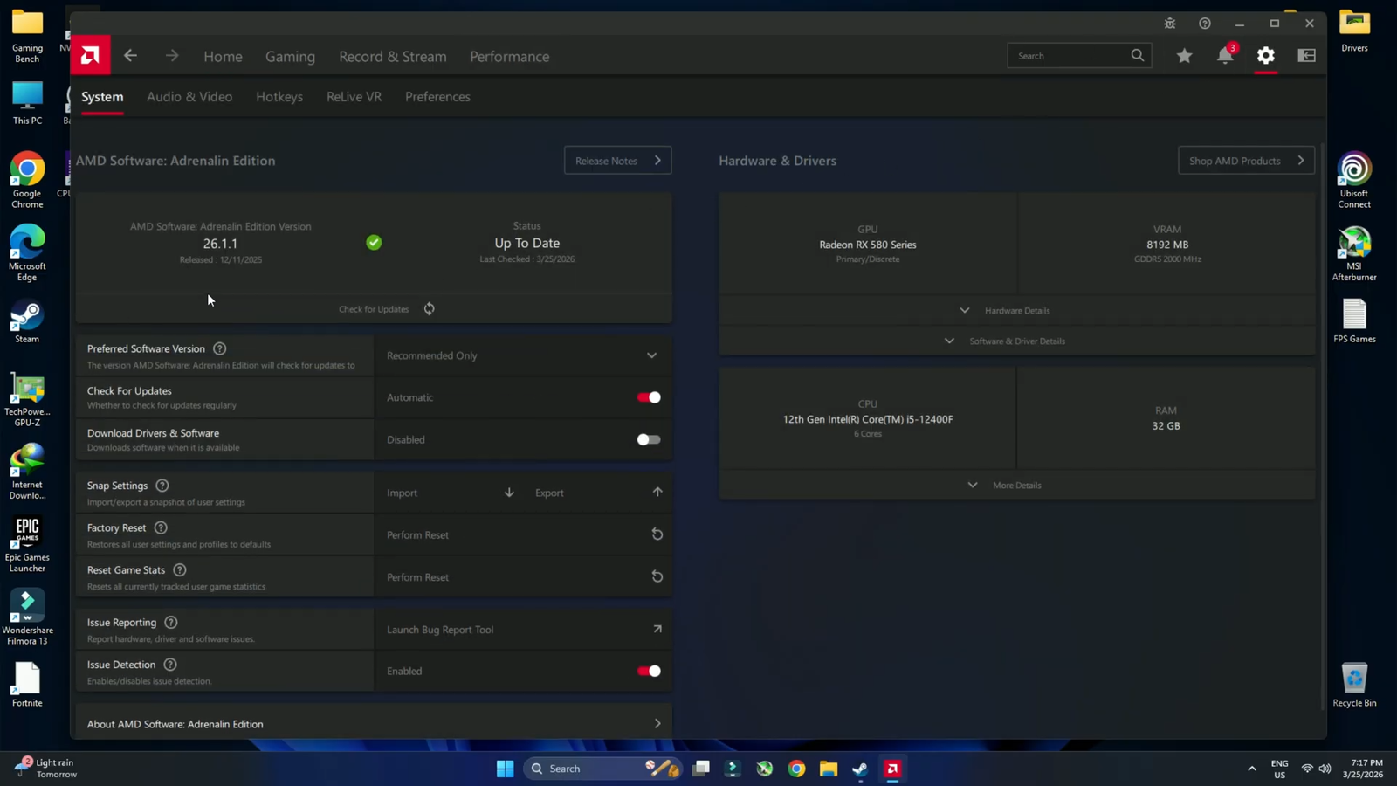Image resolution: width=1397 pixels, height=786 pixels.
Task: Open the Performance menu
Action: point(509,57)
